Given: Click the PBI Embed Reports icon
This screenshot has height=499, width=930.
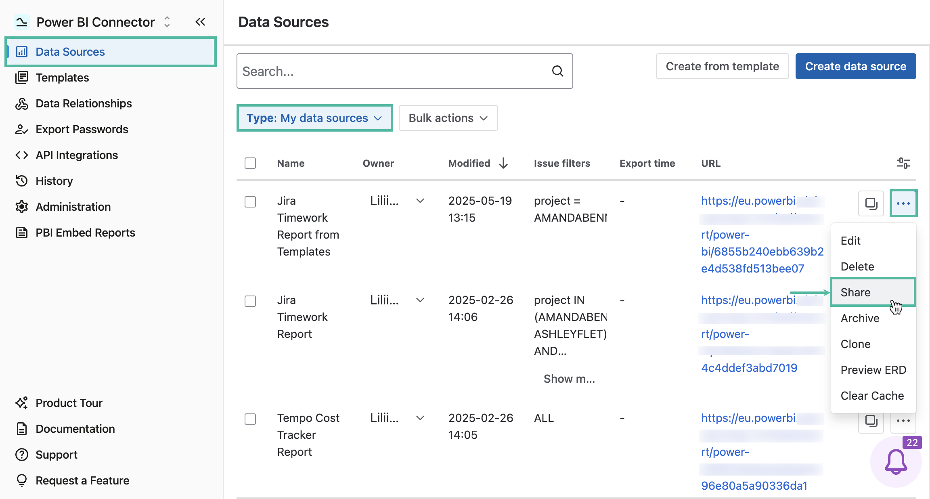Looking at the screenshot, I should [x=22, y=233].
